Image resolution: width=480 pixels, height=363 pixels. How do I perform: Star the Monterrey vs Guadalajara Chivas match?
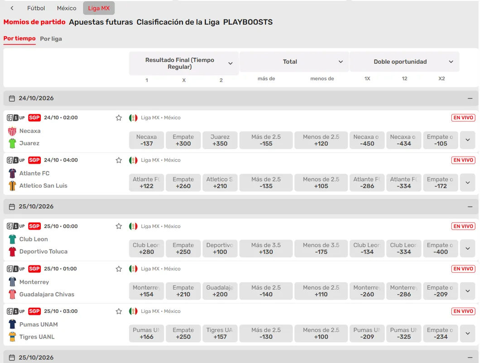click(x=119, y=269)
